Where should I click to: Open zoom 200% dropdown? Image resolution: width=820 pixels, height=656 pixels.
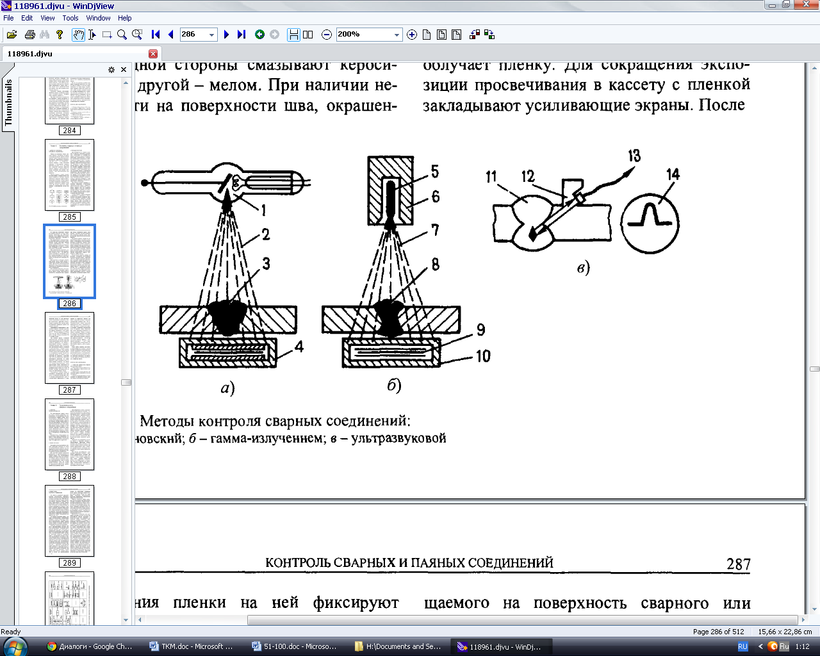(397, 35)
